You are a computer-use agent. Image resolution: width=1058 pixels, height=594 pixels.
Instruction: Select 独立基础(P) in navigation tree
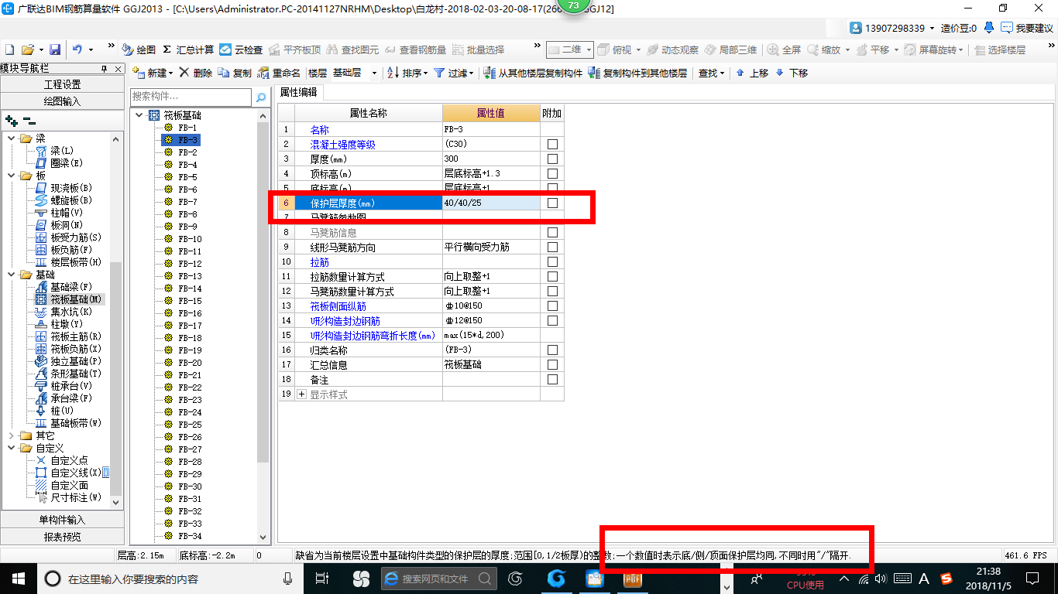pyautogui.click(x=69, y=360)
